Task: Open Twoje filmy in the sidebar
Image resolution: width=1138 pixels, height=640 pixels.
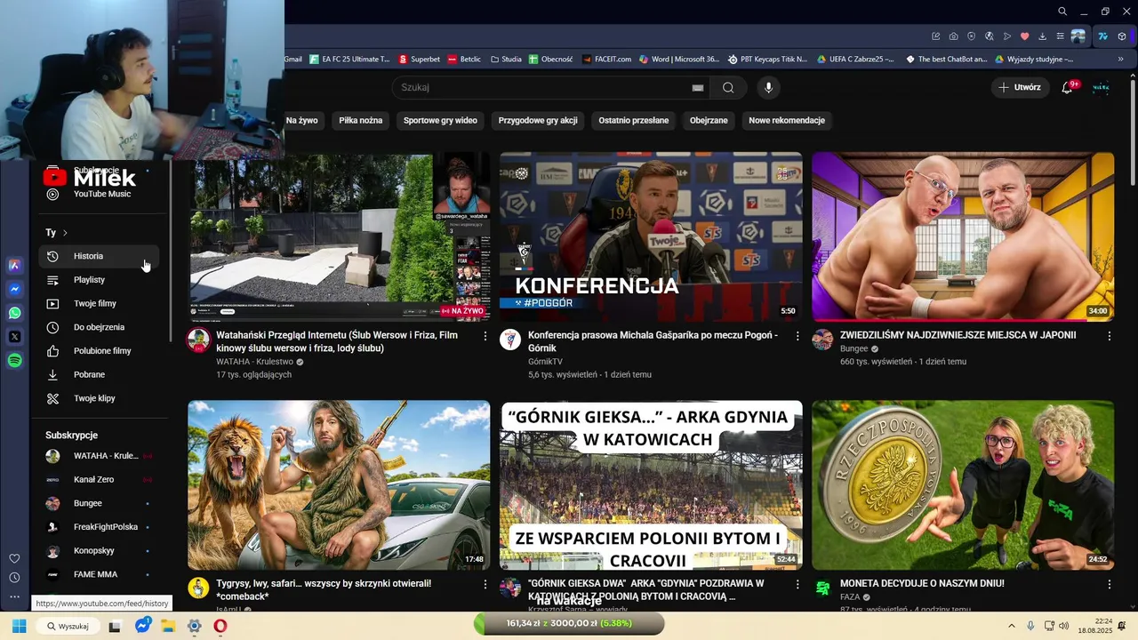Action: point(99,304)
